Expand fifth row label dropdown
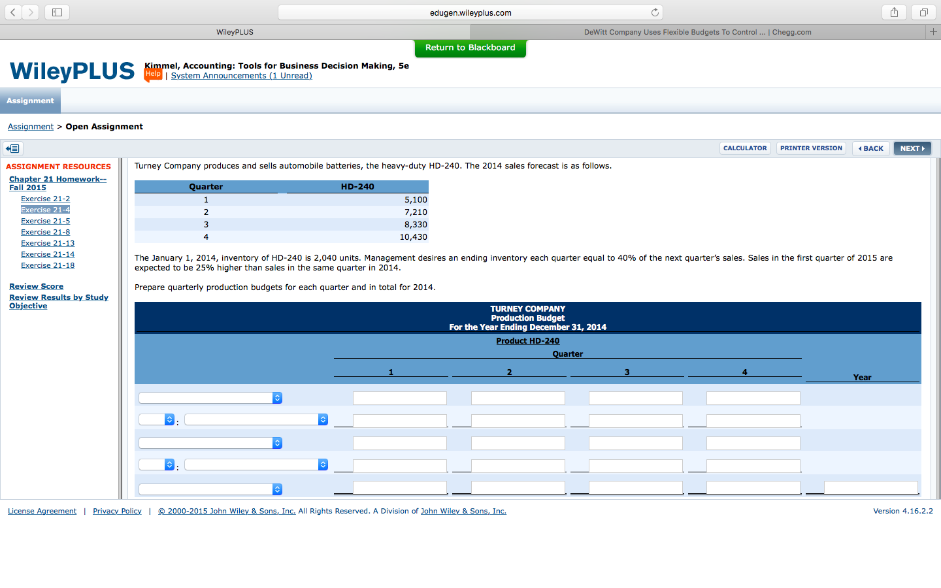 point(210,489)
